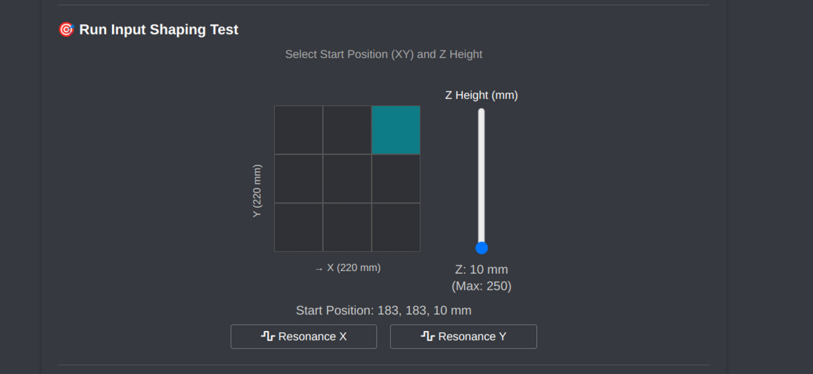Image resolution: width=813 pixels, height=374 pixels.
Task: Start the Resonance Y test
Action: [x=464, y=336]
